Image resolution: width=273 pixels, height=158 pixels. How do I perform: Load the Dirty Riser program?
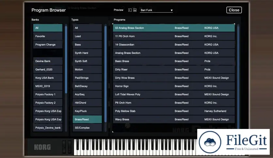pyautogui.click(x=174, y=70)
